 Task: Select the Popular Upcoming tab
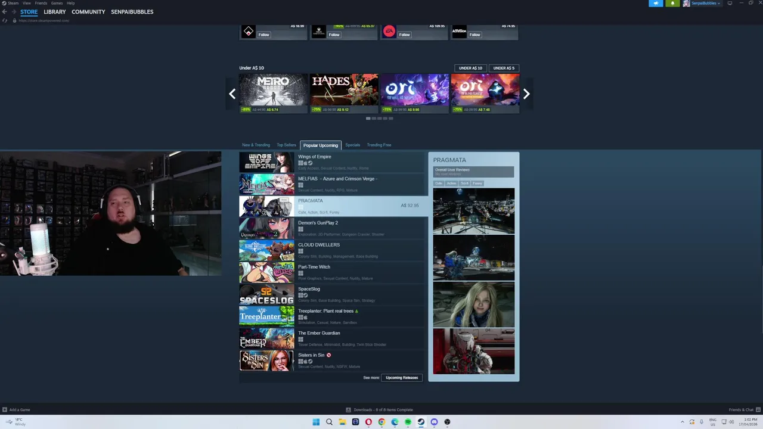pyautogui.click(x=320, y=145)
